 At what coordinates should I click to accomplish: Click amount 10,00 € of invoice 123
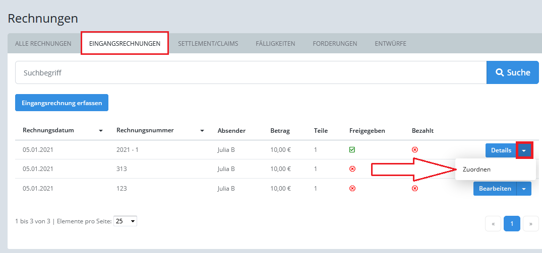pyautogui.click(x=281, y=189)
